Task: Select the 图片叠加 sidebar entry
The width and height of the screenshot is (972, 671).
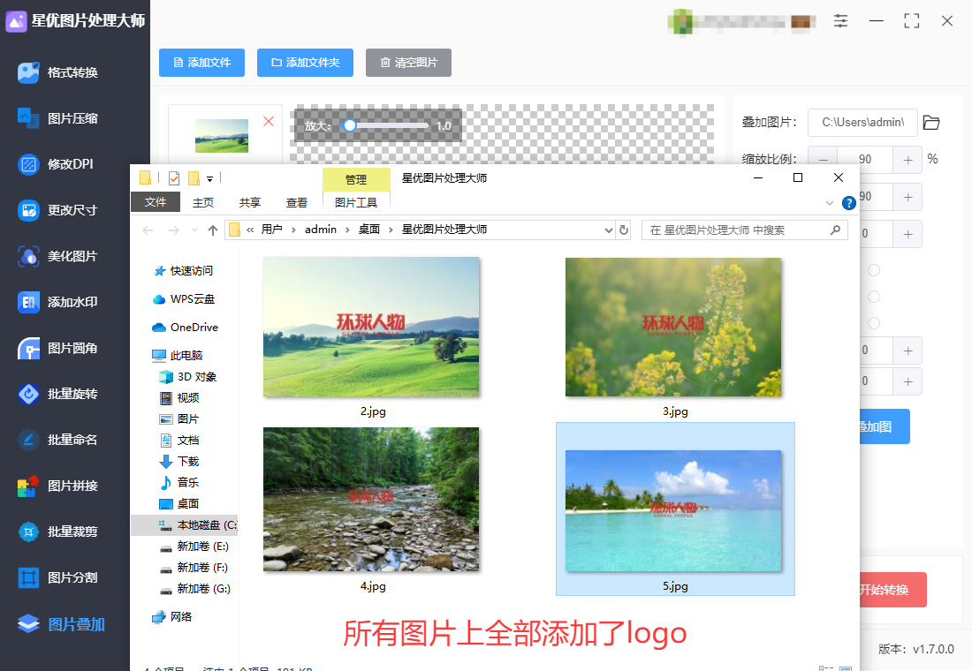Action: [61, 624]
